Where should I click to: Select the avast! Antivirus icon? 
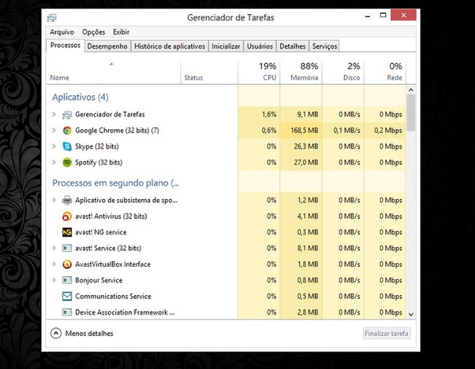(67, 216)
